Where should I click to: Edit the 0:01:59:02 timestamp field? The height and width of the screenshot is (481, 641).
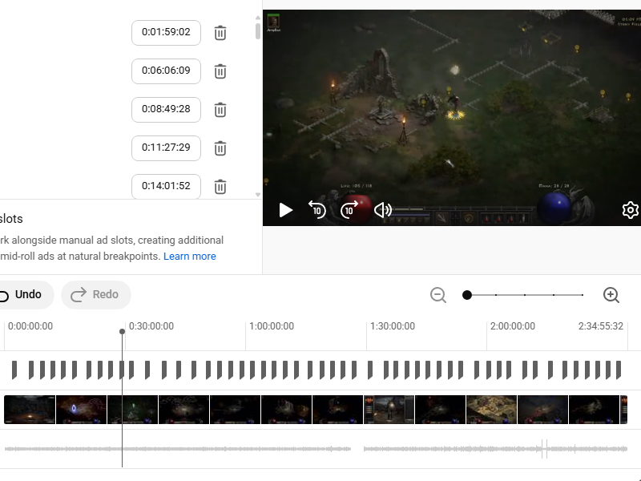click(x=166, y=32)
